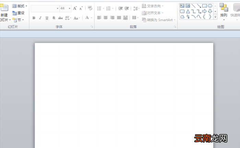Screen dimensions: 240x148
Task: Open the 排列 arrange menu
Action: tap(224, 12)
